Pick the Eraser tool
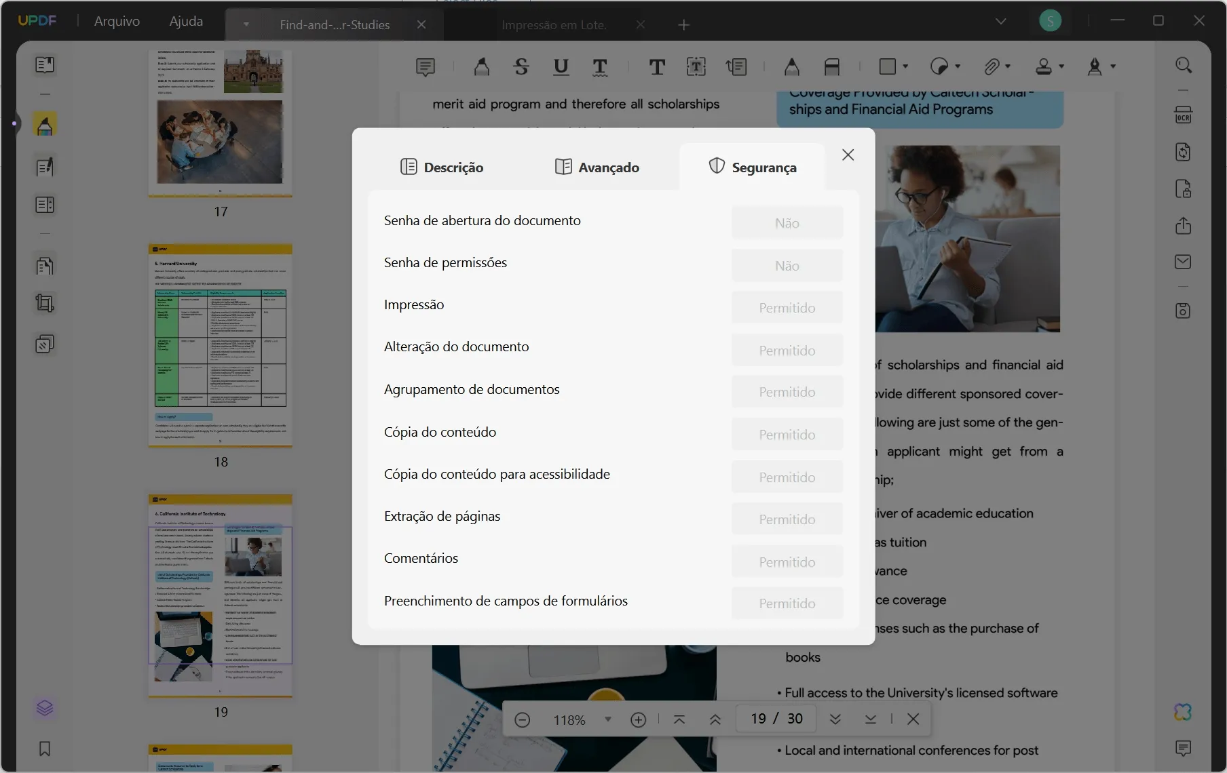This screenshot has width=1227, height=773. pyautogui.click(x=832, y=66)
